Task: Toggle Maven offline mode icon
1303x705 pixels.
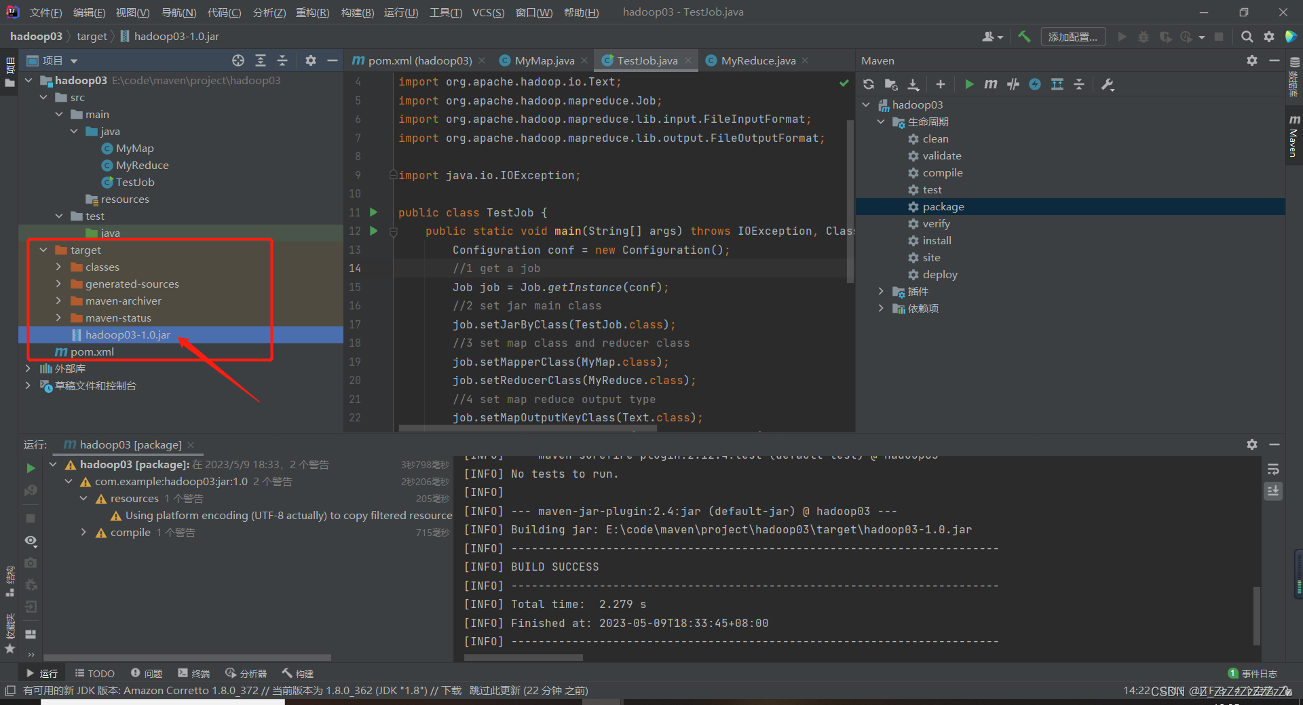Action: coord(1013,84)
